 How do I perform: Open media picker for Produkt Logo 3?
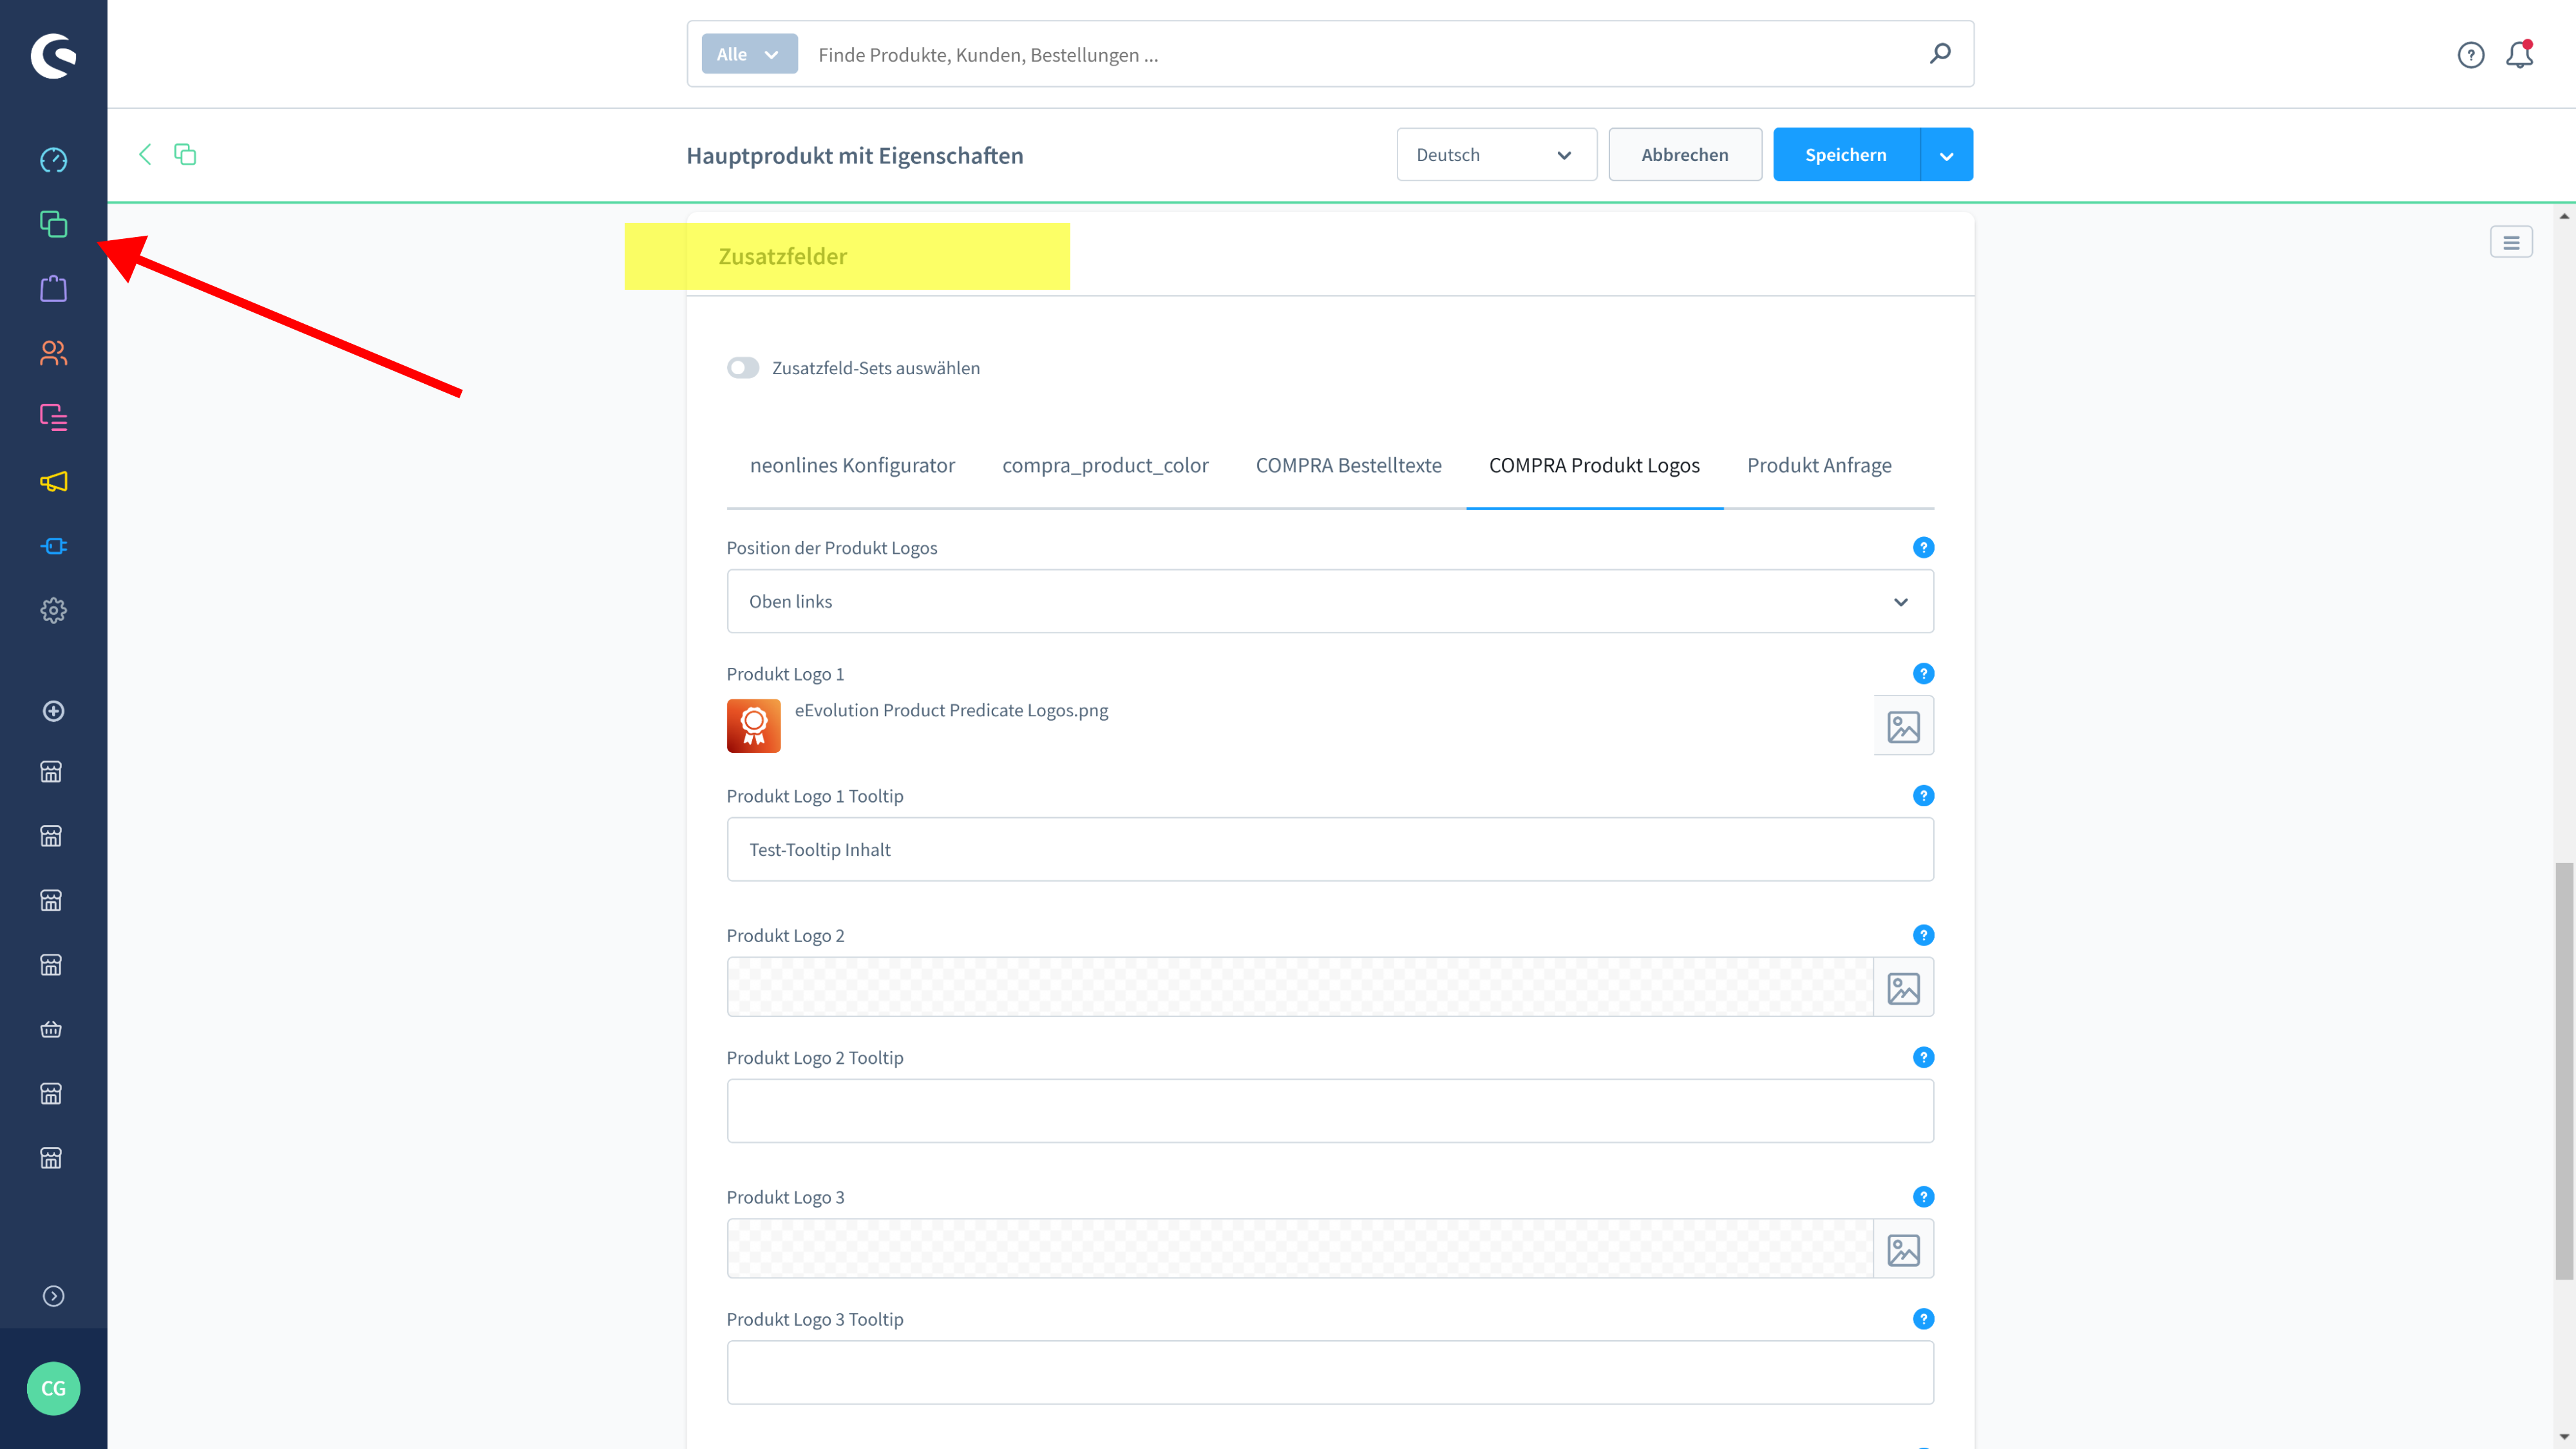1903,1250
